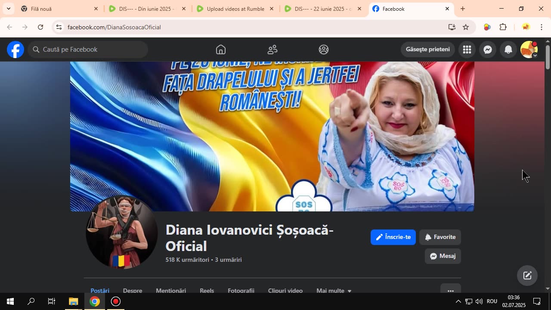The width and height of the screenshot is (551, 310).
Task: Close the Facebook browser tab
Action: click(x=447, y=9)
